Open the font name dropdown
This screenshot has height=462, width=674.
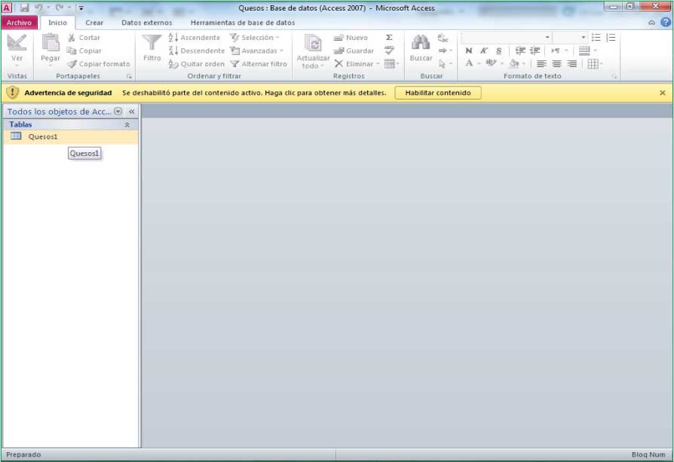[x=547, y=38]
